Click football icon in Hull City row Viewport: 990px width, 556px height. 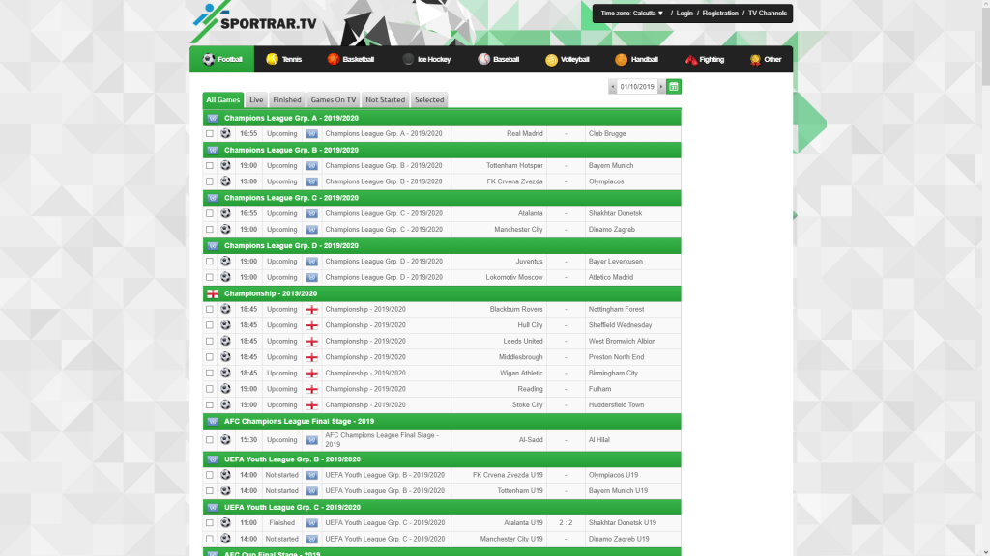[225, 325]
